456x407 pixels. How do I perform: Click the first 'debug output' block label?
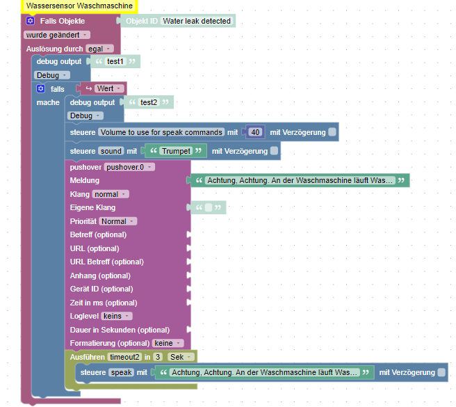point(59,61)
